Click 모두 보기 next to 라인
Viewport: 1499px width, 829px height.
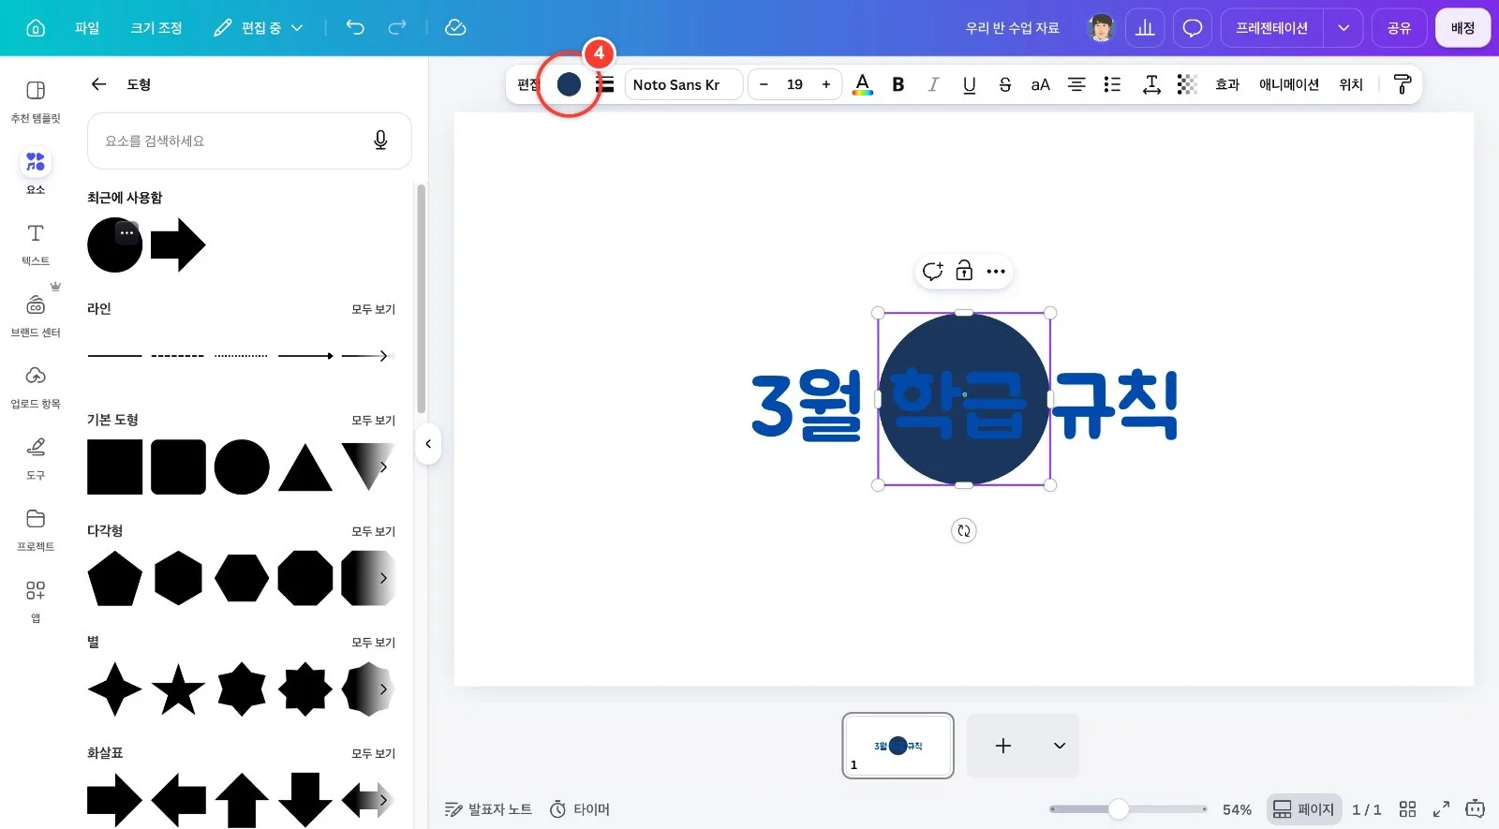pyautogui.click(x=373, y=309)
